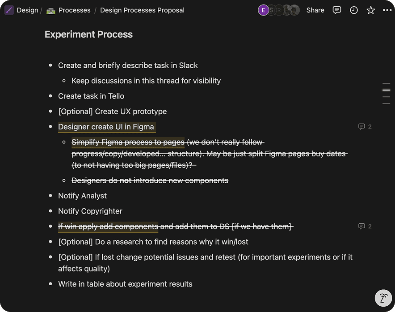Open comments on 'If win apply add components'

pos(365,226)
